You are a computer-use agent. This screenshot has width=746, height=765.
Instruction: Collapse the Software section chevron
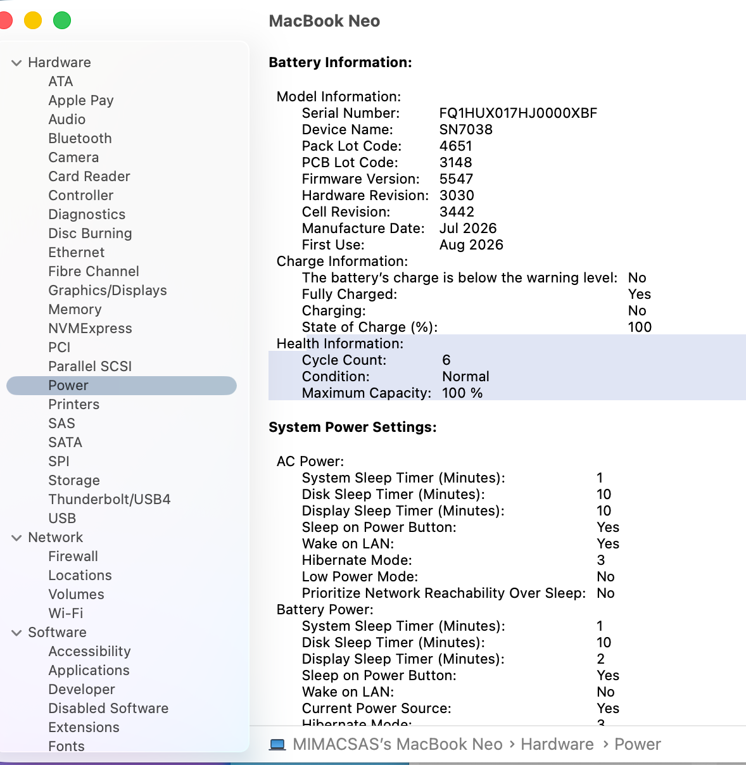coord(16,633)
